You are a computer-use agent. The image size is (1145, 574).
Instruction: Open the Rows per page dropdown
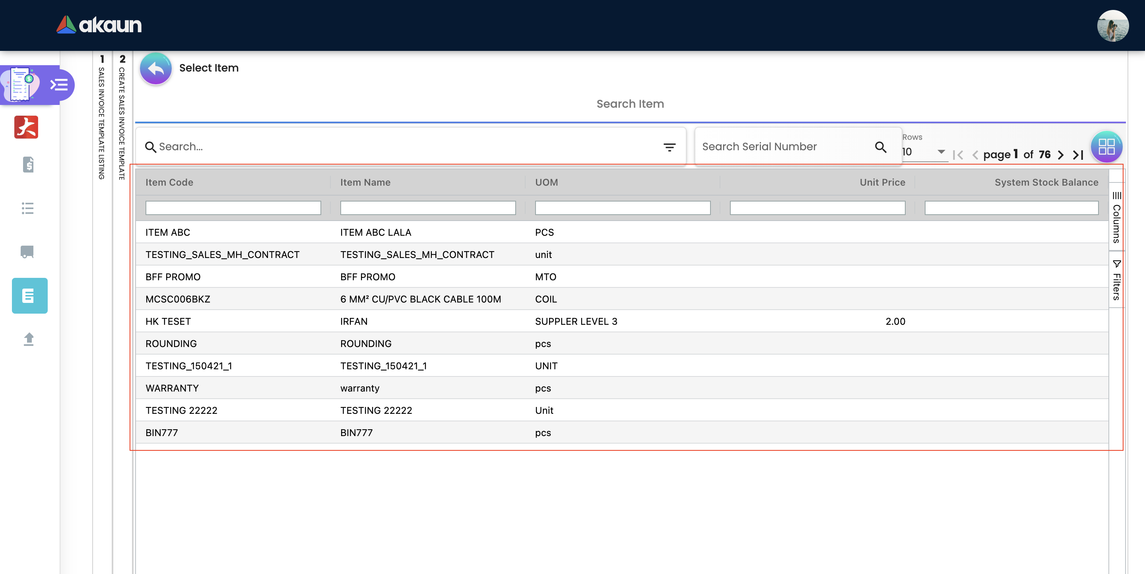point(924,152)
